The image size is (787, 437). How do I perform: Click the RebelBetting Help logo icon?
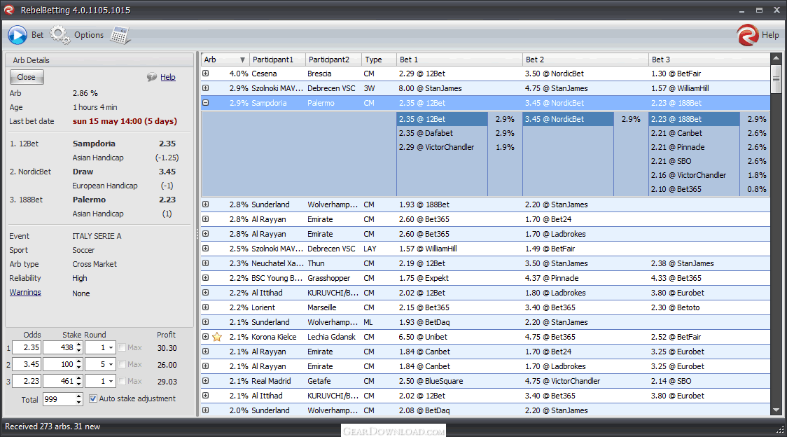point(747,35)
